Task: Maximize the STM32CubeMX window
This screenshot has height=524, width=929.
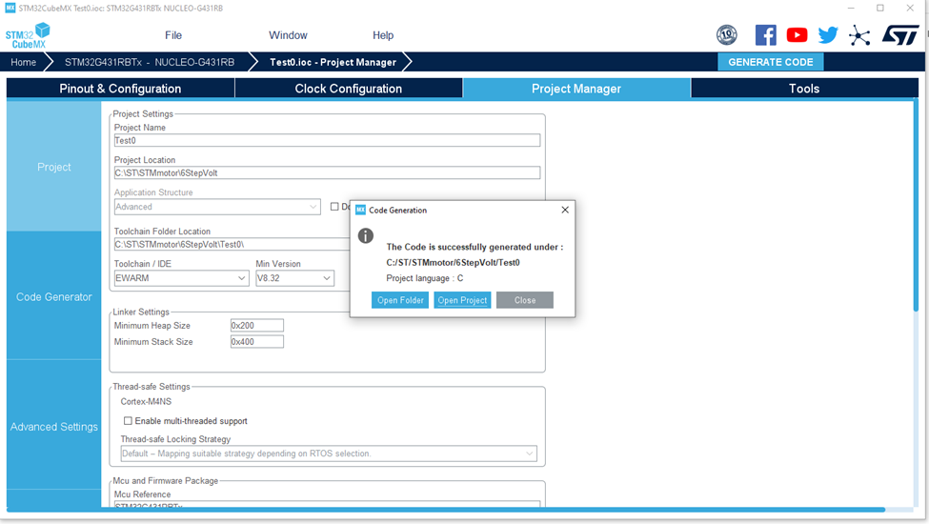Action: [x=880, y=8]
